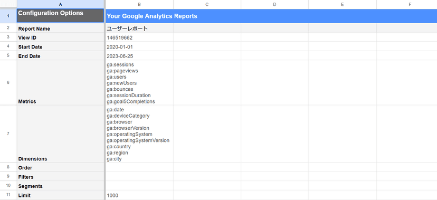The image size is (437, 200).
Task: Select row 9 header
Action: pos(8,176)
